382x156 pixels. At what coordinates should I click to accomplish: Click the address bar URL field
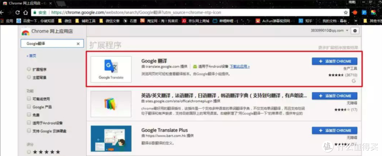[190, 12]
